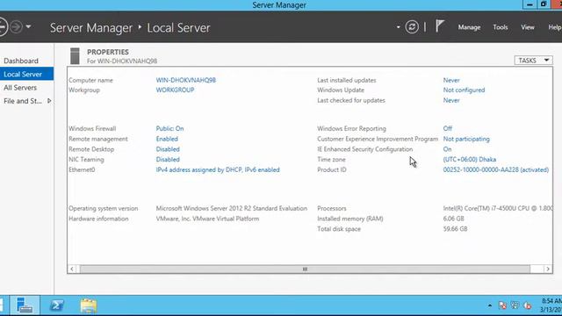562x316 pixels.
Task: Click the 6.06 GB installed memory value
Action: 453,219
